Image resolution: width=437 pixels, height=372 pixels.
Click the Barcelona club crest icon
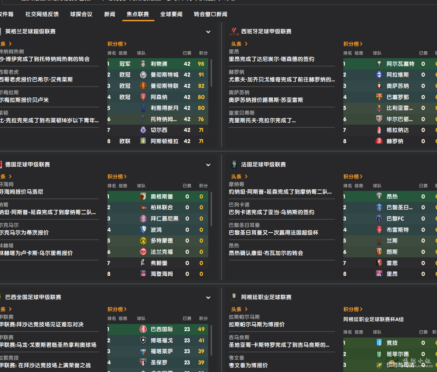(379, 97)
